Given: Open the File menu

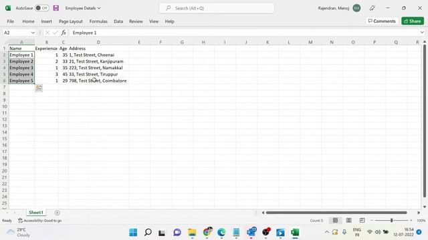Looking at the screenshot, I should tap(11, 21).
